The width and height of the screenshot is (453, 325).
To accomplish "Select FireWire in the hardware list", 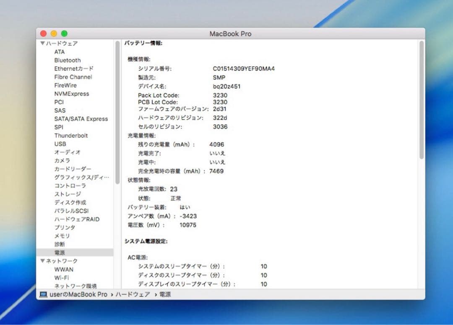I will coord(65,85).
